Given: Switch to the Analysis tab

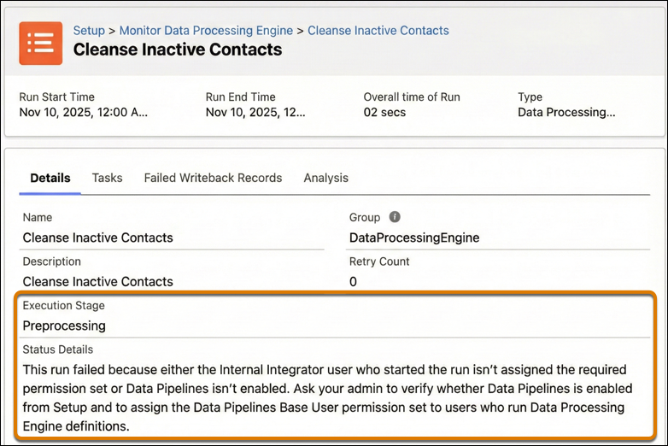Looking at the screenshot, I should [x=325, y=178].
